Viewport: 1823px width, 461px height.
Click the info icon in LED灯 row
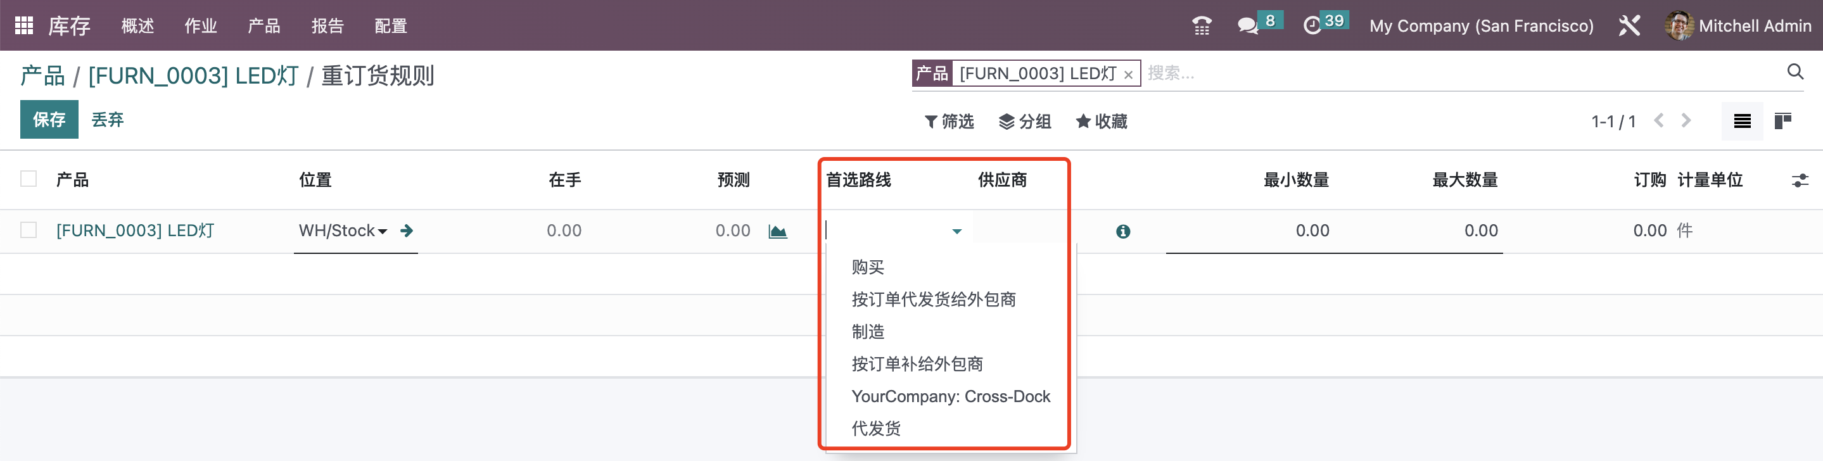(x=1123, y=231)
